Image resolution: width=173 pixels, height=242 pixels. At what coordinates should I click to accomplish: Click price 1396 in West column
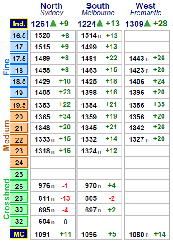pos(137,93)
